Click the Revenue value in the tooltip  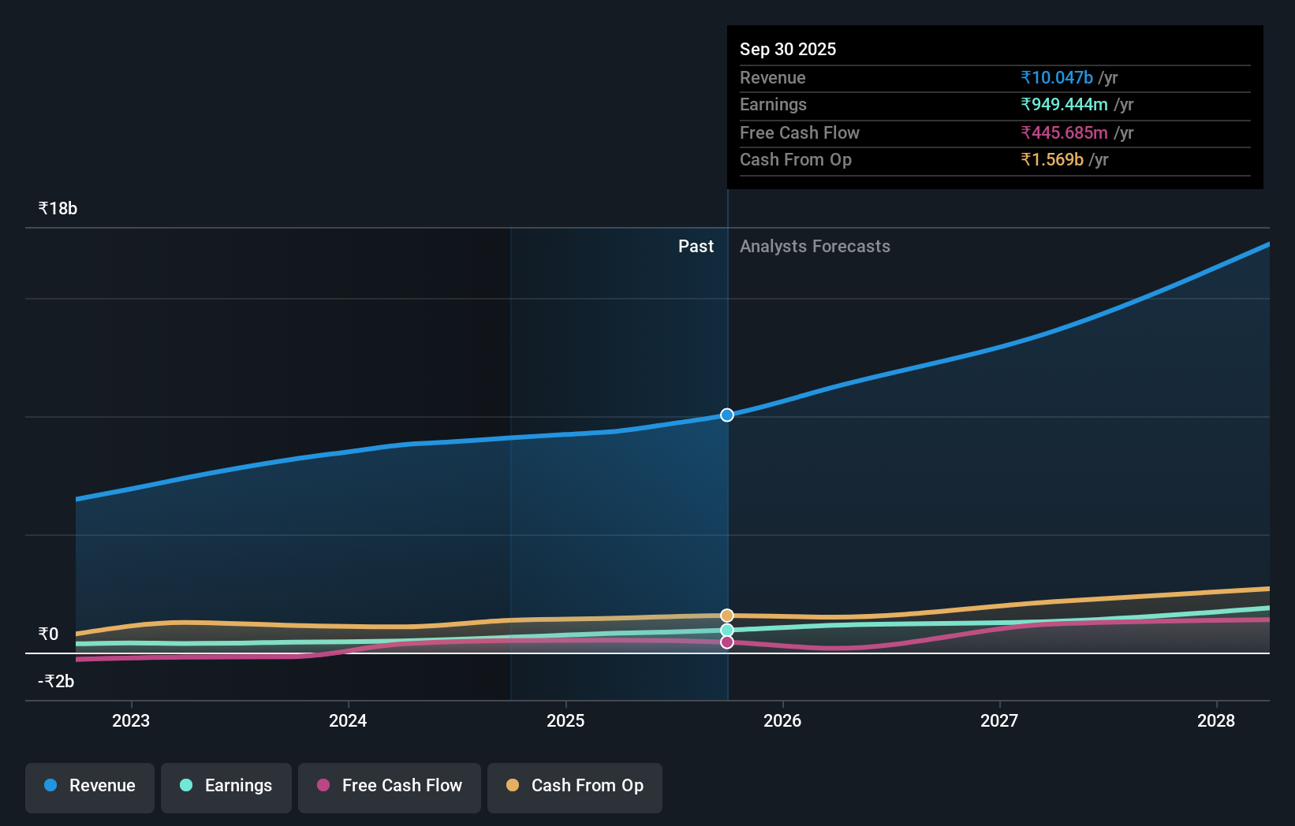[1057, 77]
